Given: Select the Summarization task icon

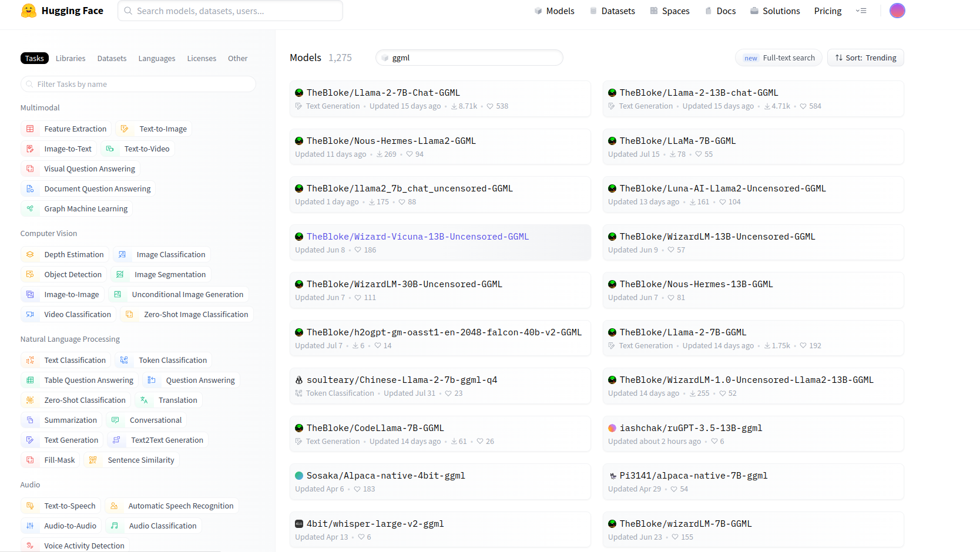Looking at the screenshot, I should (30, 419).
